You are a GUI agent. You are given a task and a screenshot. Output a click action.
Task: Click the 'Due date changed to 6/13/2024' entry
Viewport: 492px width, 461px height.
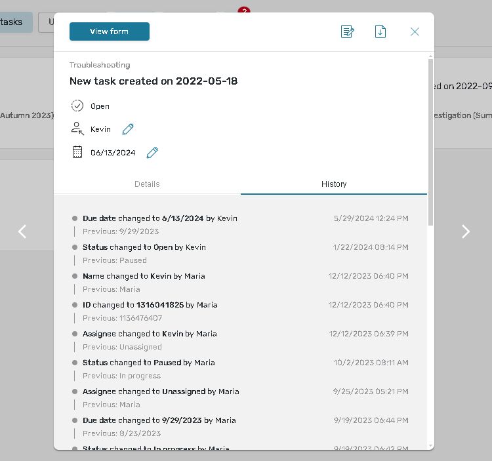click(x=159, y=218)
